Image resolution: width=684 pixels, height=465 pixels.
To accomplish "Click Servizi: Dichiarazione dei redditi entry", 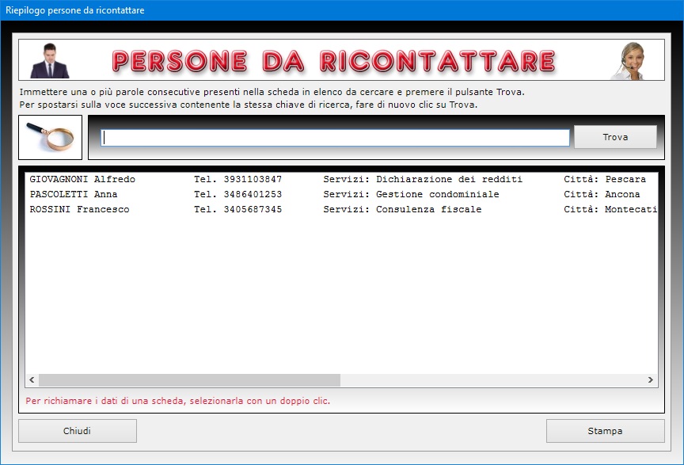I will (423, 179).
